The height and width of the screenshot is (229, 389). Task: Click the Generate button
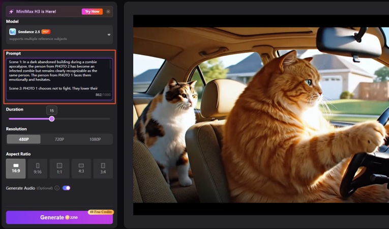point(59,218)
